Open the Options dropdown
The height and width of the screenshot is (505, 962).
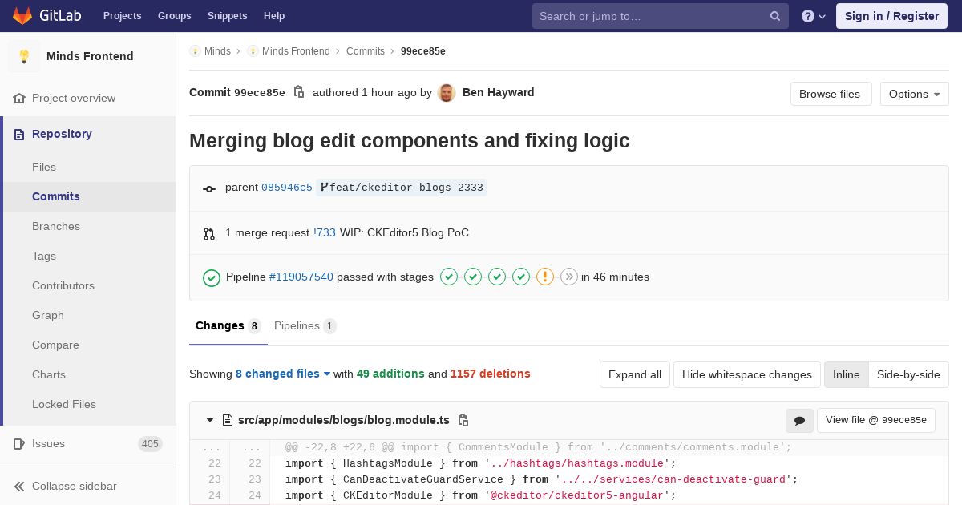tap(915, 94)
